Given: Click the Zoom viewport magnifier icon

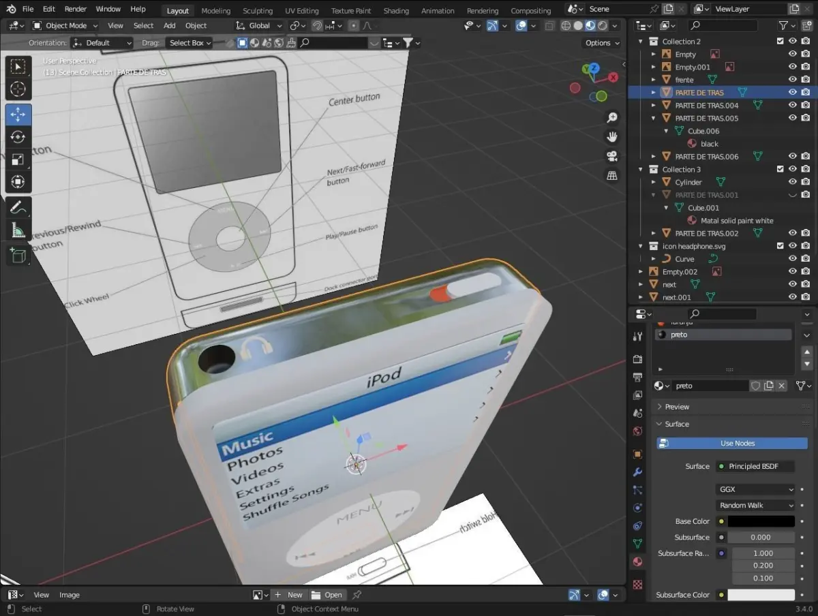Looking at the screenshot, I should click(612, 118).
